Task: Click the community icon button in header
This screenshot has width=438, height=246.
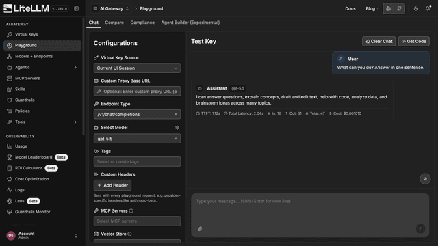Action: [x=388, y=9]
